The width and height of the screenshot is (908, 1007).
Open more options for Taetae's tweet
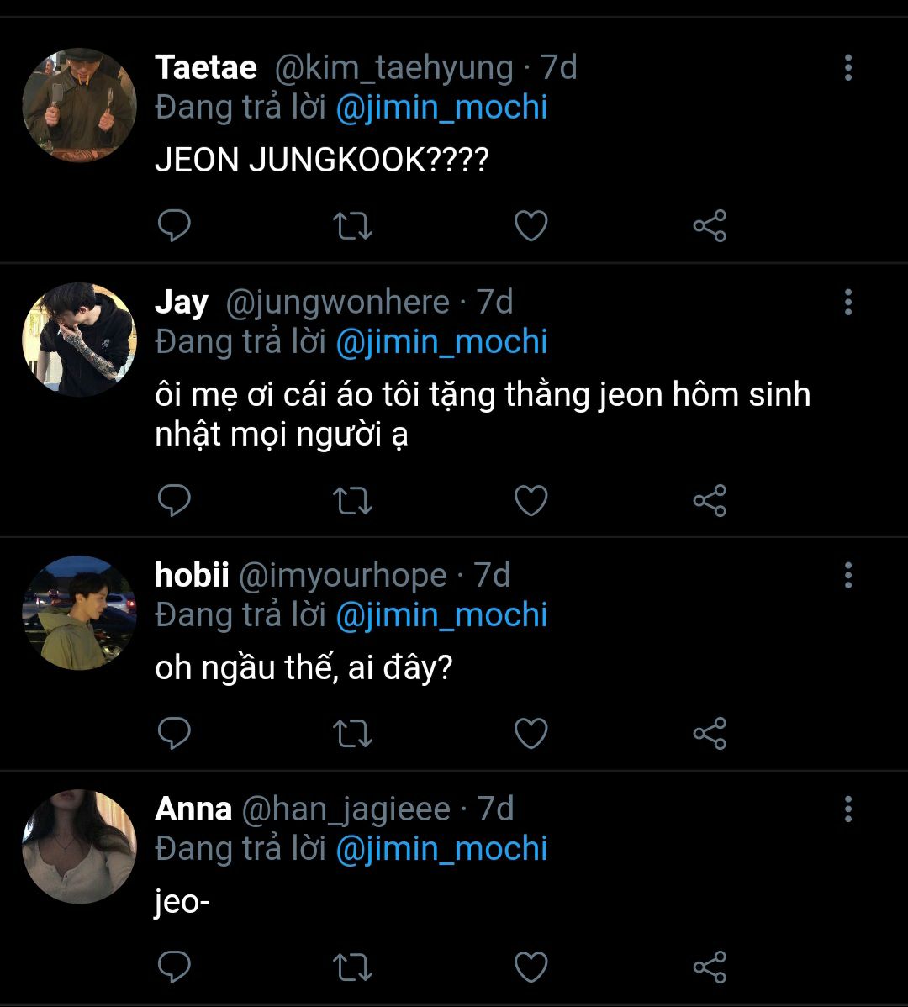click(x=848, y=67)
